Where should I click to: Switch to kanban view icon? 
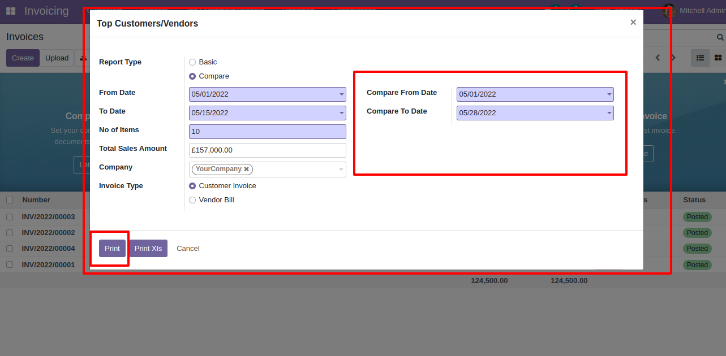718,58
